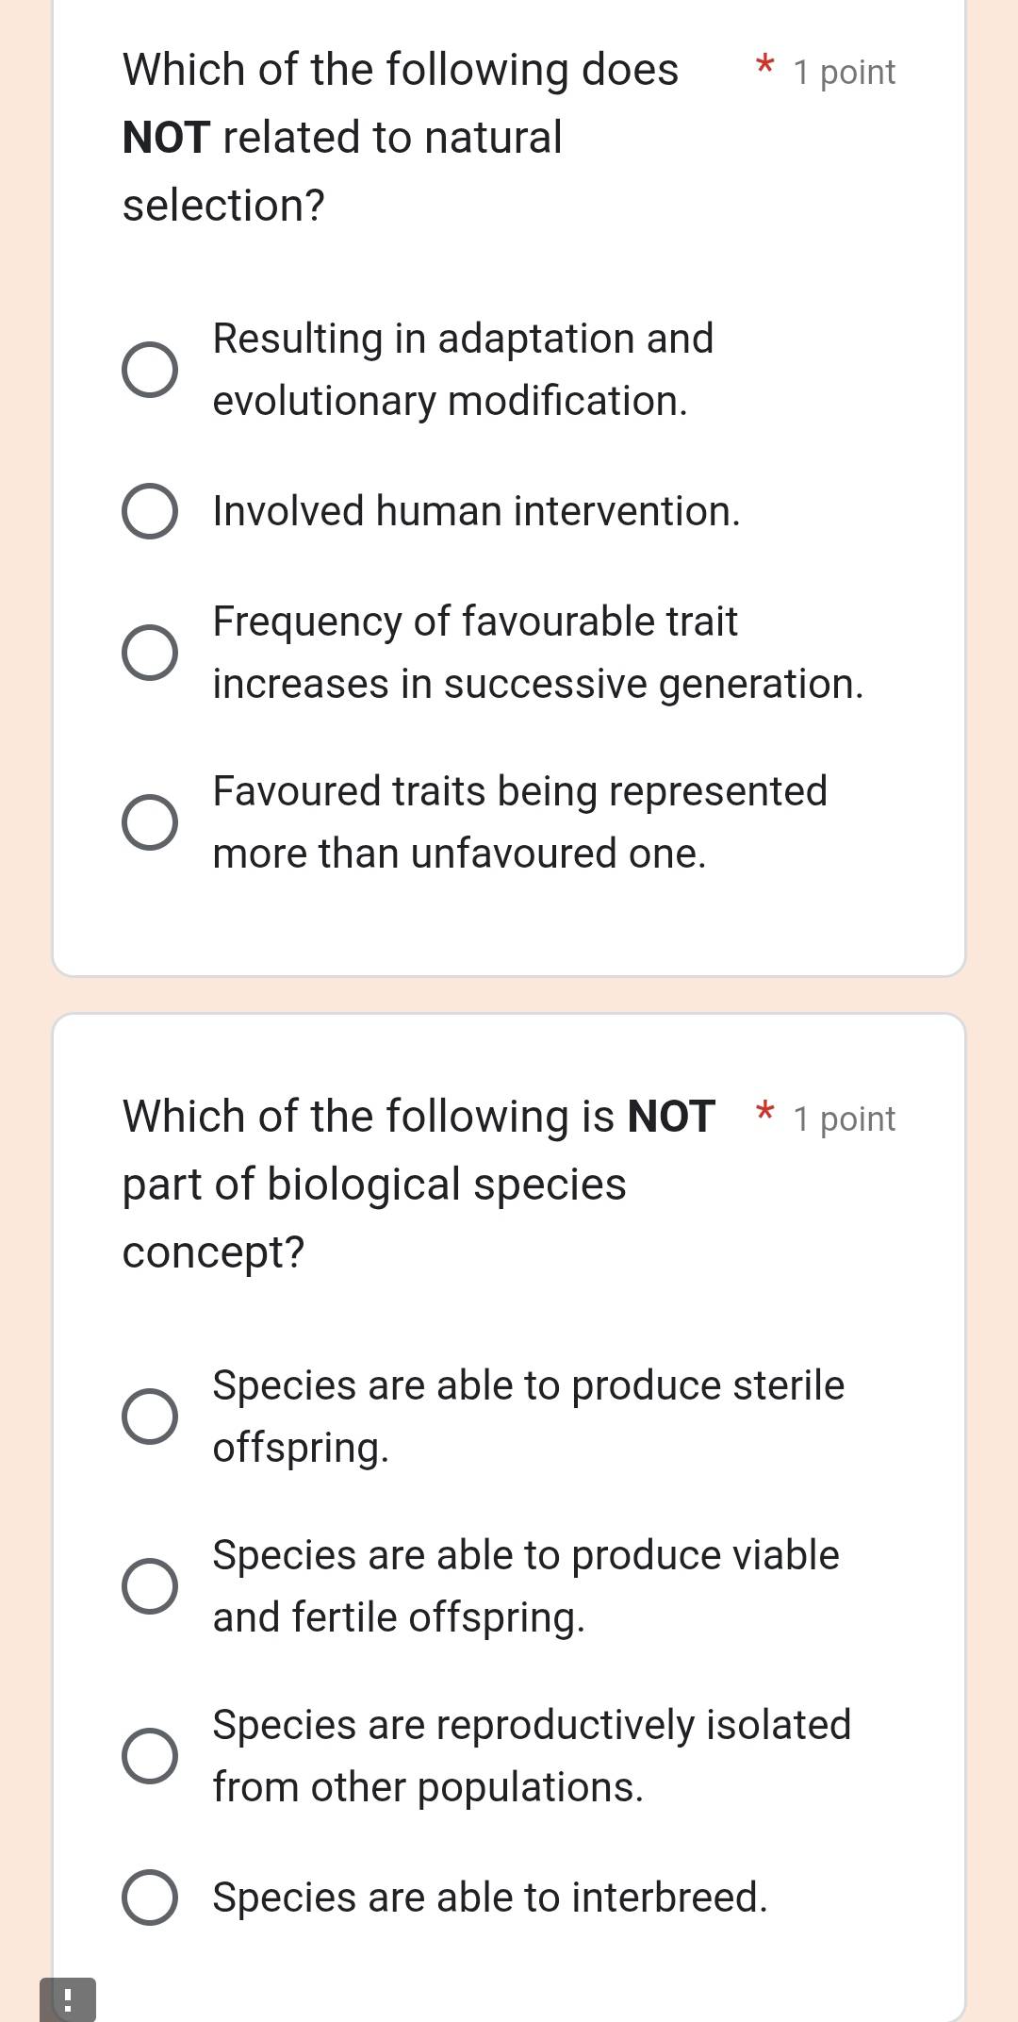Click the red asterisk on the species concept question
This screenshot has width=1018, height=2022.
pyautogui.click(x=765, y=1115)
